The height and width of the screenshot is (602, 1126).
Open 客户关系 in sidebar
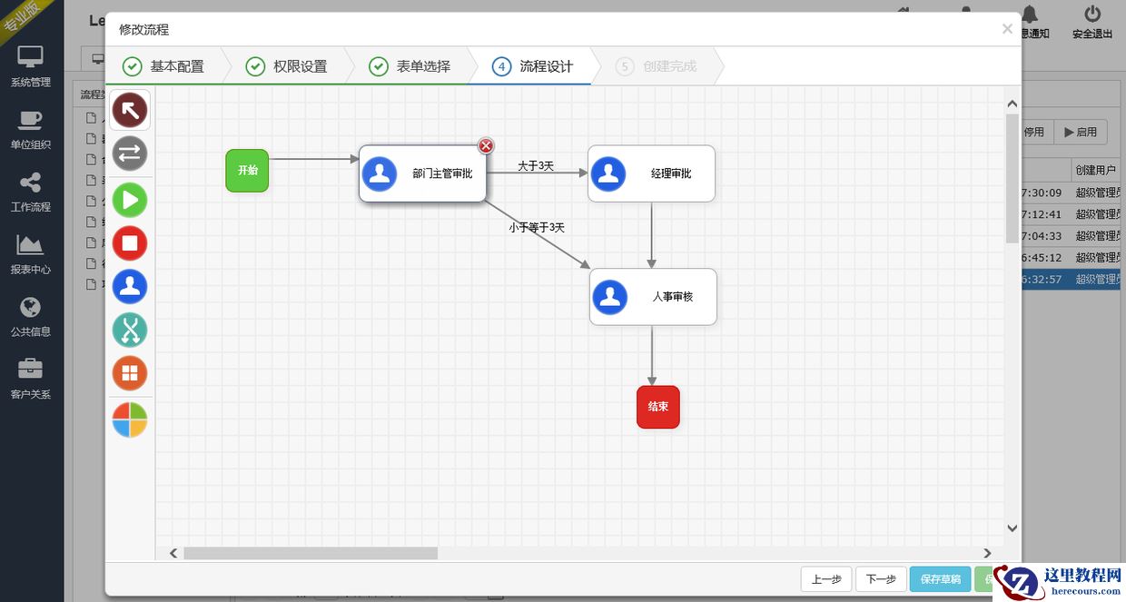coord(31,378)
